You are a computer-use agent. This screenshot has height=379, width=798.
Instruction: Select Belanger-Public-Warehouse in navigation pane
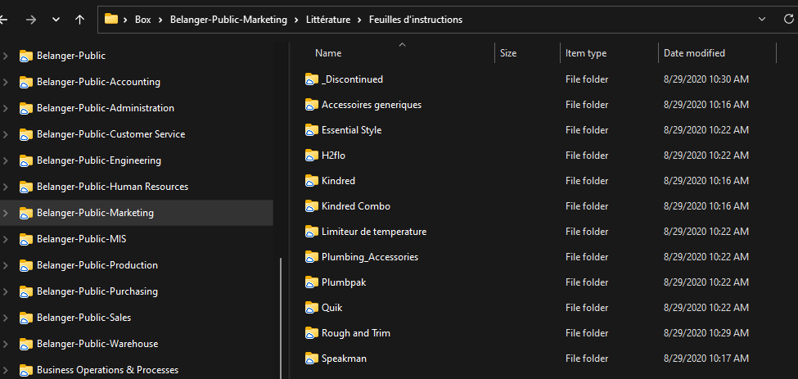[x=97, y=344]
